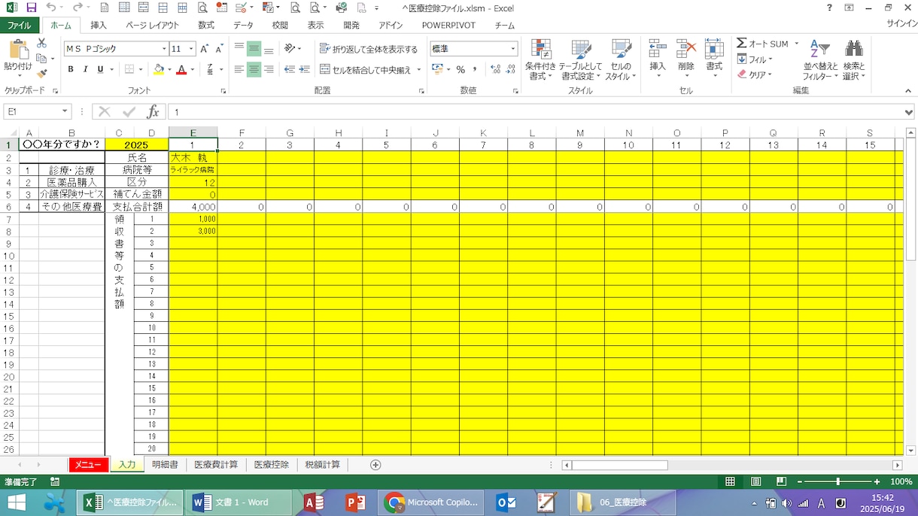Toggle underline formatting

click(x=100, y=69)
